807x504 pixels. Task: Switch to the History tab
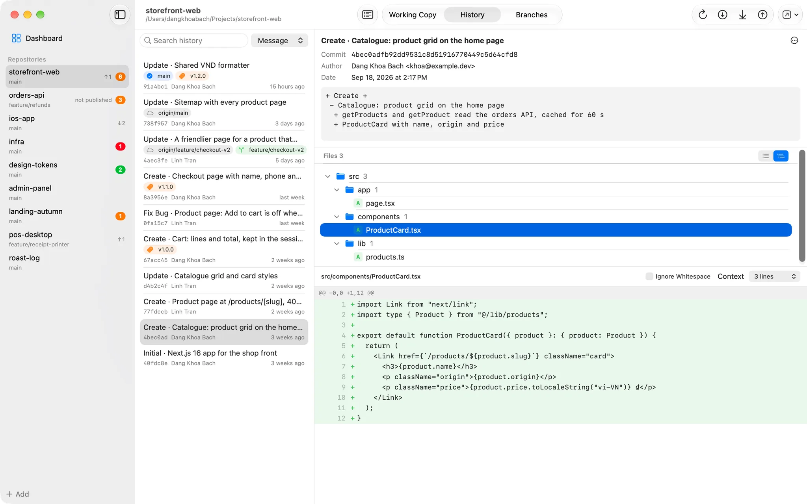pos(472,15)
